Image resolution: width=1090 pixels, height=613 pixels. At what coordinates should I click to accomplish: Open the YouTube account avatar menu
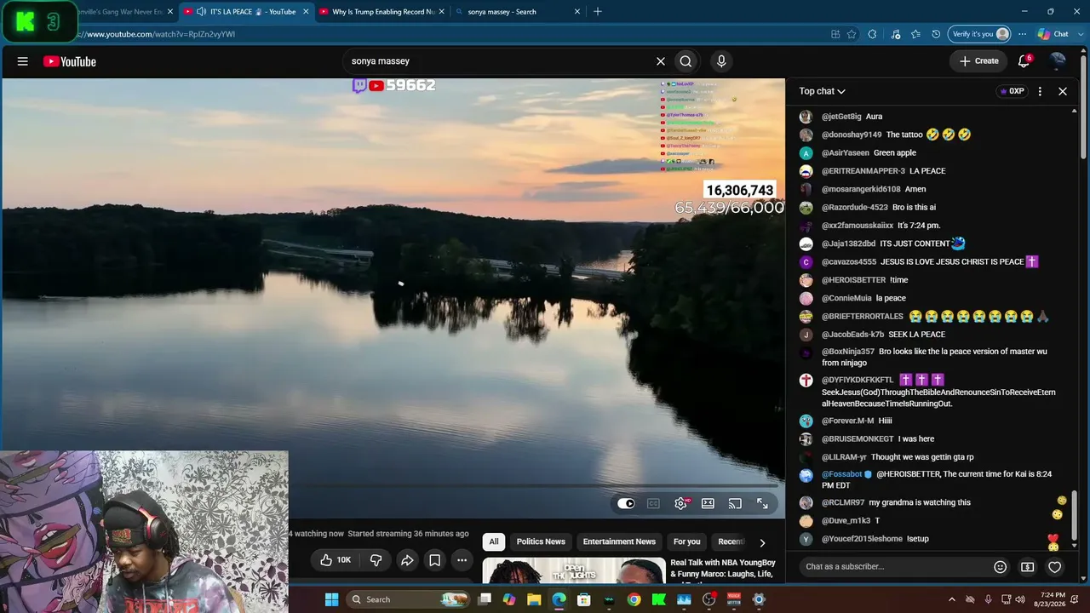(1058, 60)
